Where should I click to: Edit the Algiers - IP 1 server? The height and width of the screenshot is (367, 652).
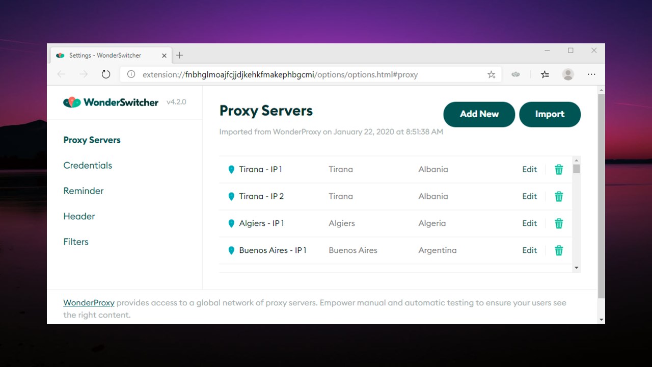[x=529, y=223]
